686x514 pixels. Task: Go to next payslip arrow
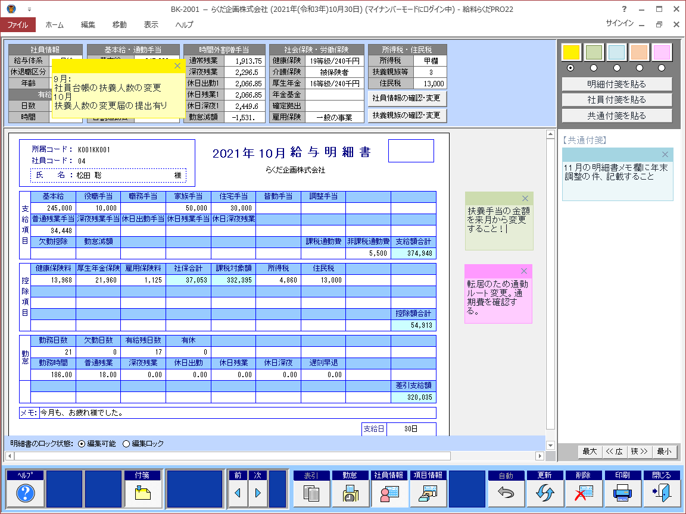tap(258, 493)
